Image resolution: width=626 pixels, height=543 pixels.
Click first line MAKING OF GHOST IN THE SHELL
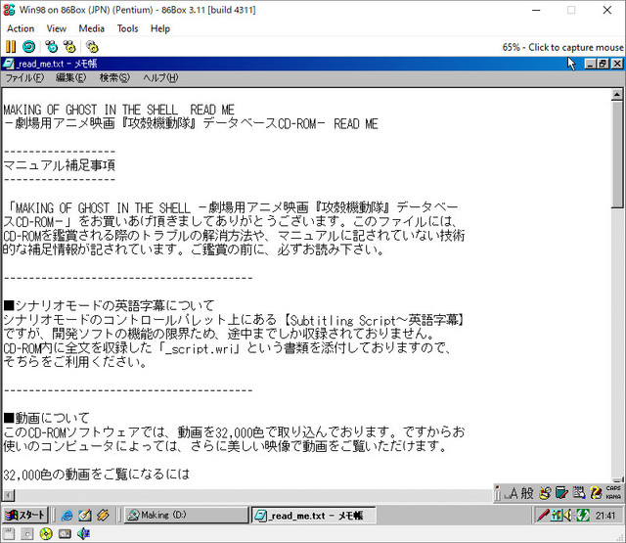(x=118, y=110)
